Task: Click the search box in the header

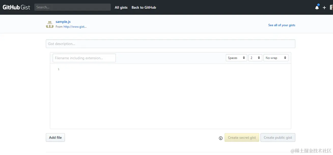Action: tap(72, 7)
